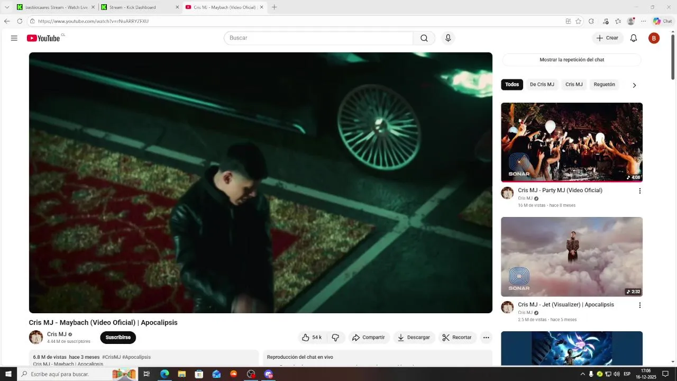Viewport: 677px width, 381px height.
Task: Click the taskbar search box
Action: point(78,374)
